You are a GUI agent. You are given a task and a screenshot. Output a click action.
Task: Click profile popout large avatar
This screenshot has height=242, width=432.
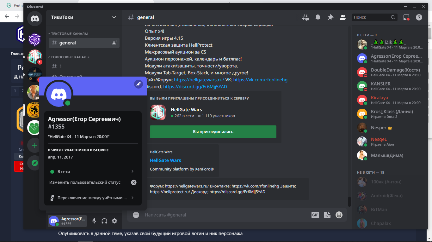tap(59, 94)
